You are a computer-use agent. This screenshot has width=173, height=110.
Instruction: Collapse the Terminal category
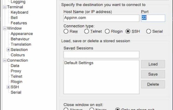point(4,7)
